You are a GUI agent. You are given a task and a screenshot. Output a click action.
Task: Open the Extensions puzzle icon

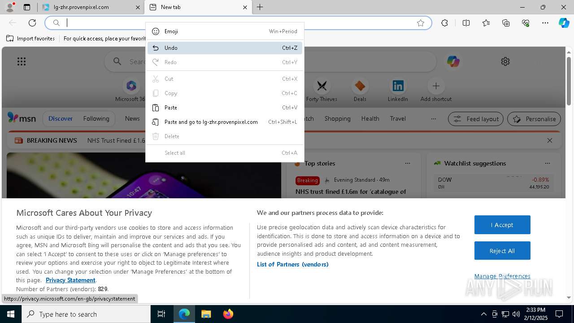click(x=444, y=23)
